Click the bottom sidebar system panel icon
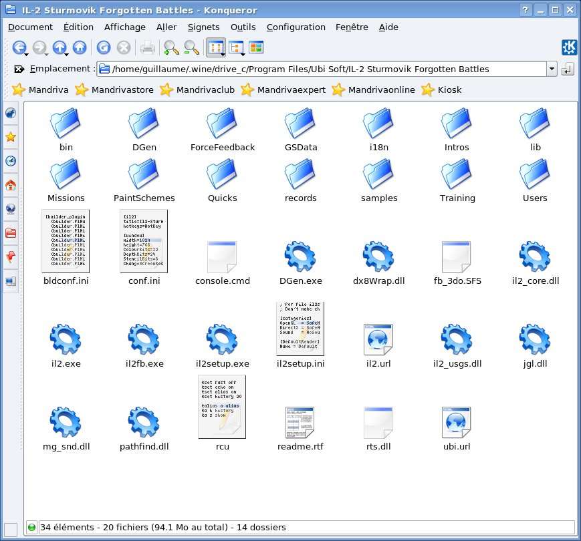Screen dimensions: 581x541 [11, 281]
